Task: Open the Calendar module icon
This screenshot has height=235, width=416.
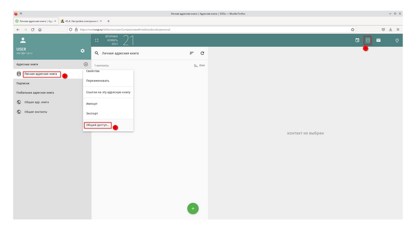Action: 357,40
